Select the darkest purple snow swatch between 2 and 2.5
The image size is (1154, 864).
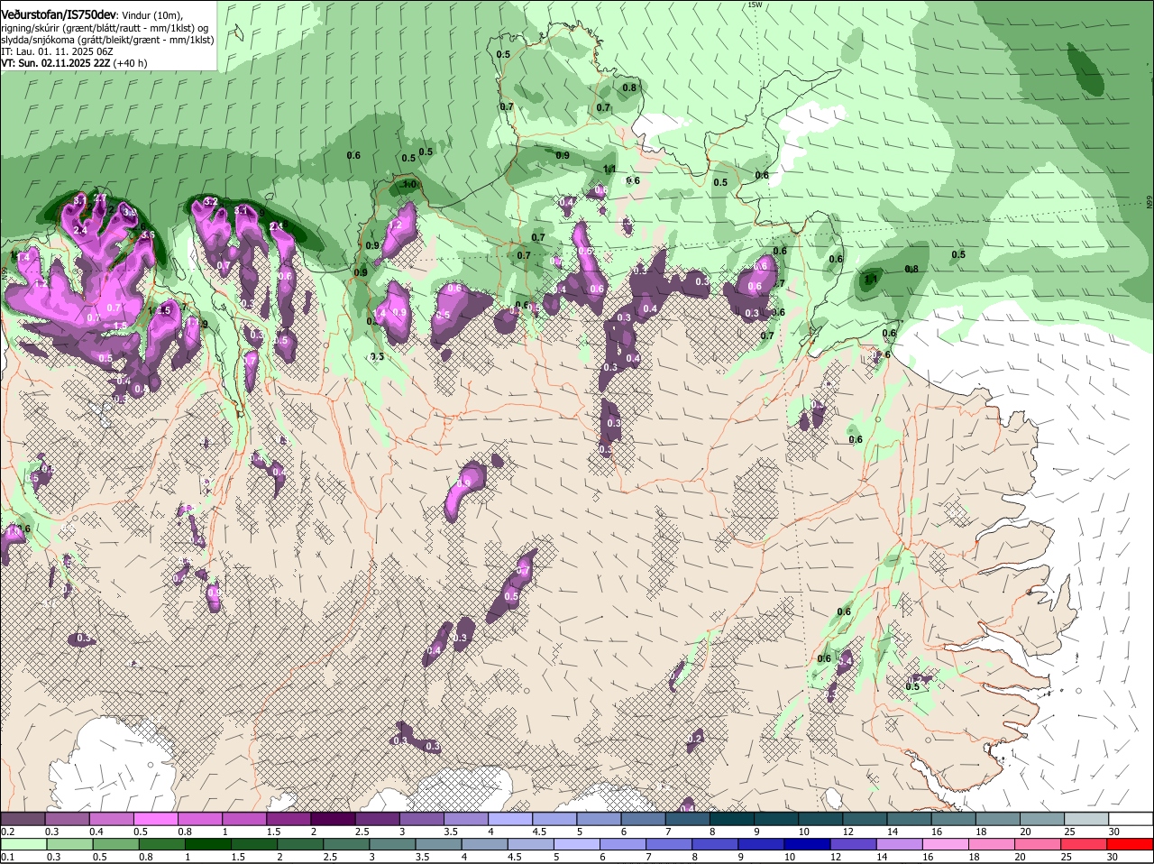pyautogui.click(x=334, y=818)
